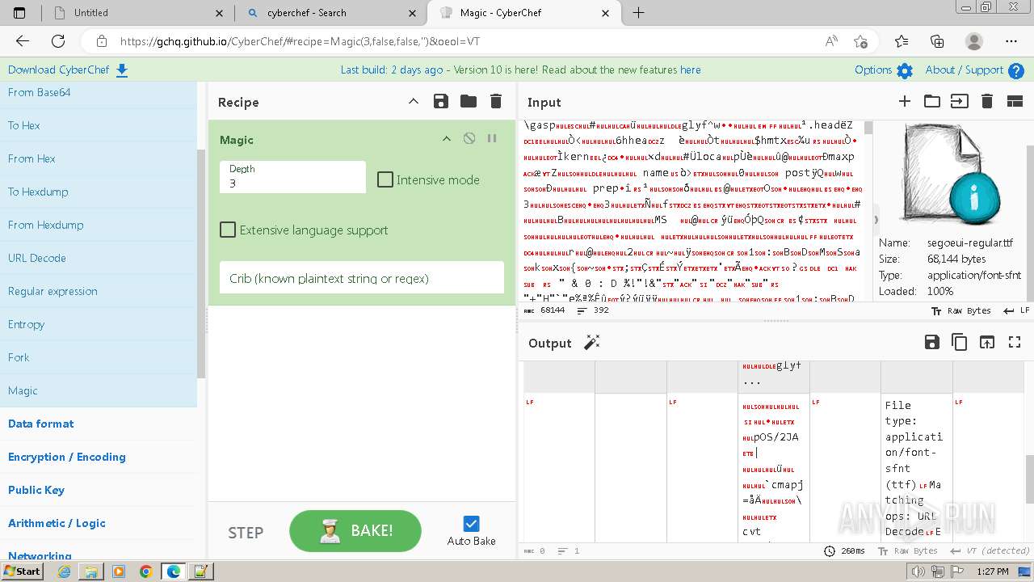Enable Intensive mode checkbox
The image size is (1034, 582).
tap(385, 179)
